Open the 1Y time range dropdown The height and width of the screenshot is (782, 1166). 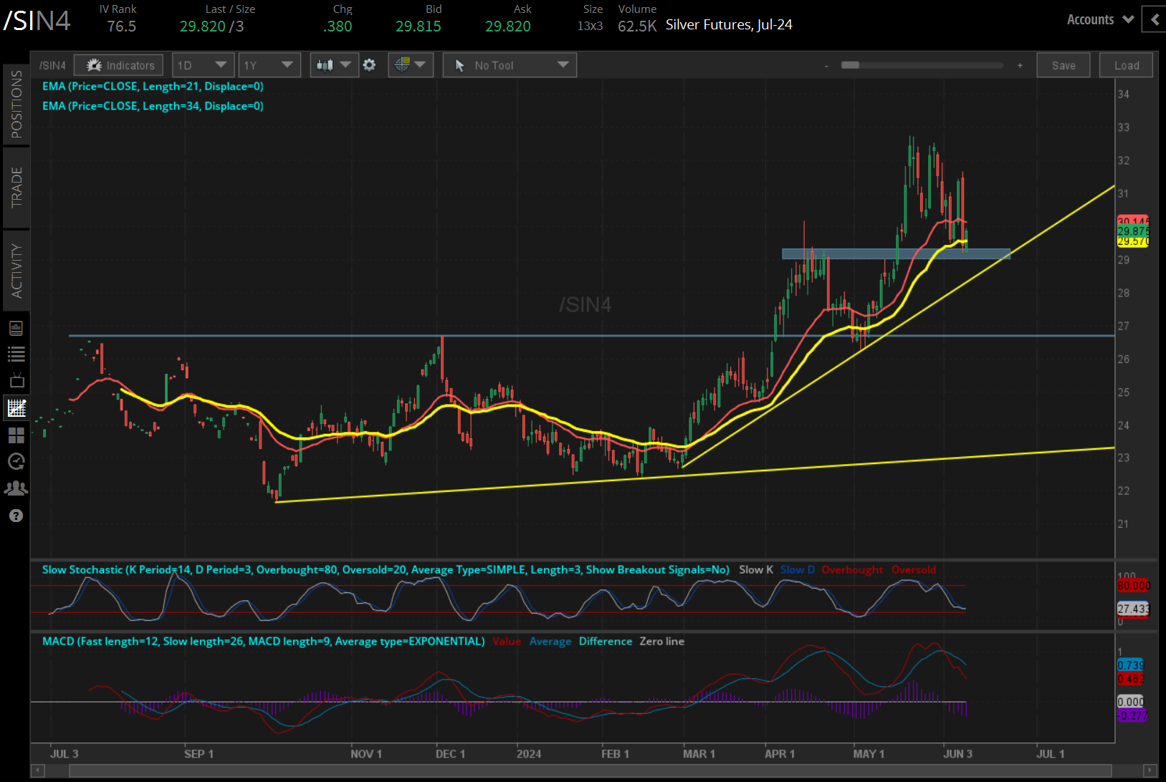coord(269,65)
